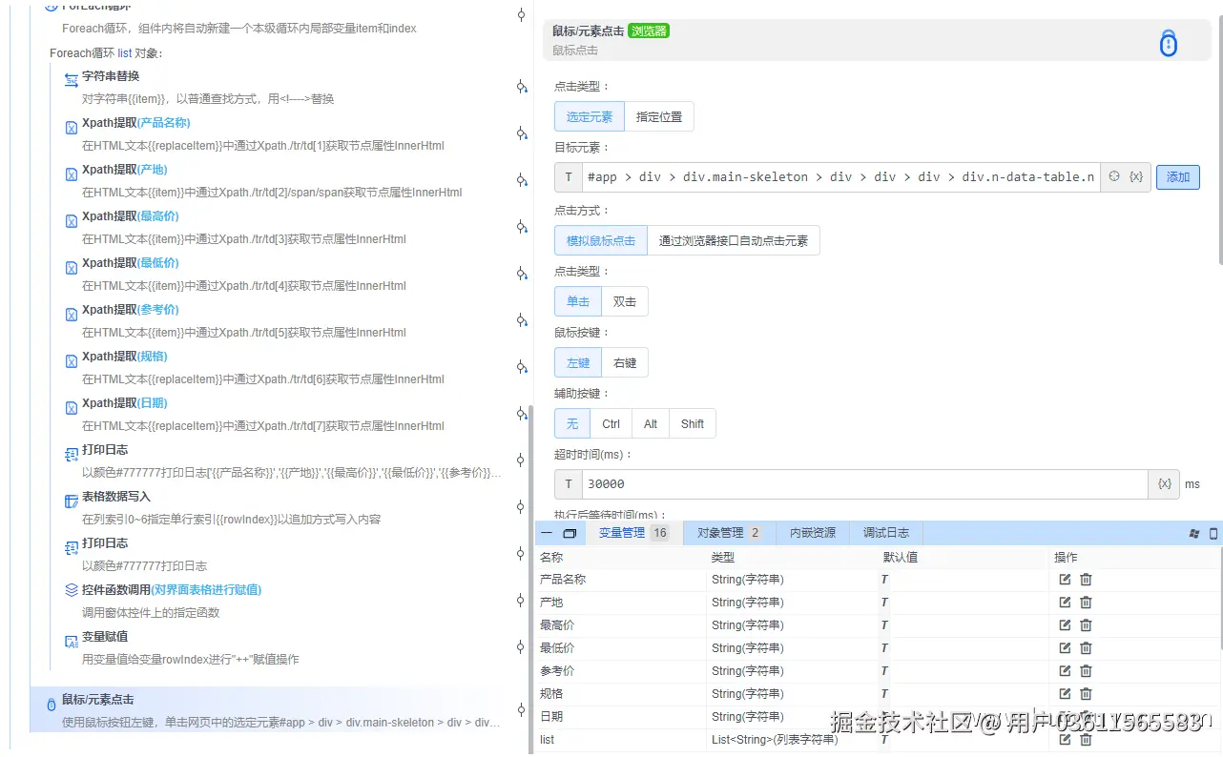The height and width of the screenshot is (757, 1223).
Task: Select 无 modifier key option
Action: (572, 423)
